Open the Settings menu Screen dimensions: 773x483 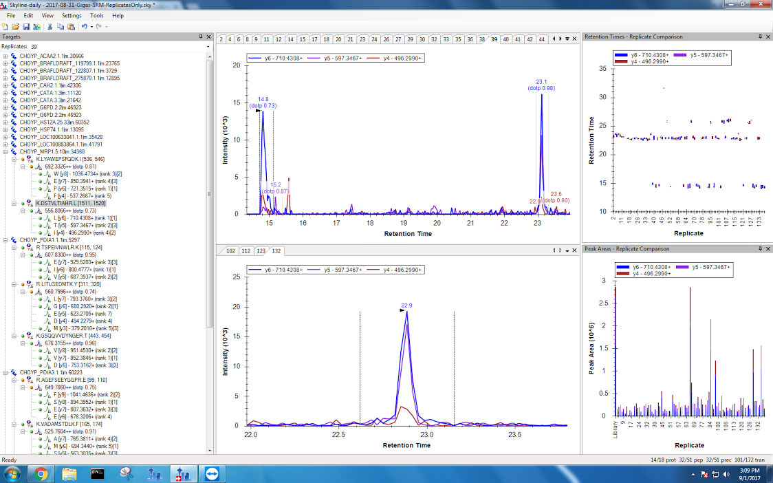[x=71, y=15]
